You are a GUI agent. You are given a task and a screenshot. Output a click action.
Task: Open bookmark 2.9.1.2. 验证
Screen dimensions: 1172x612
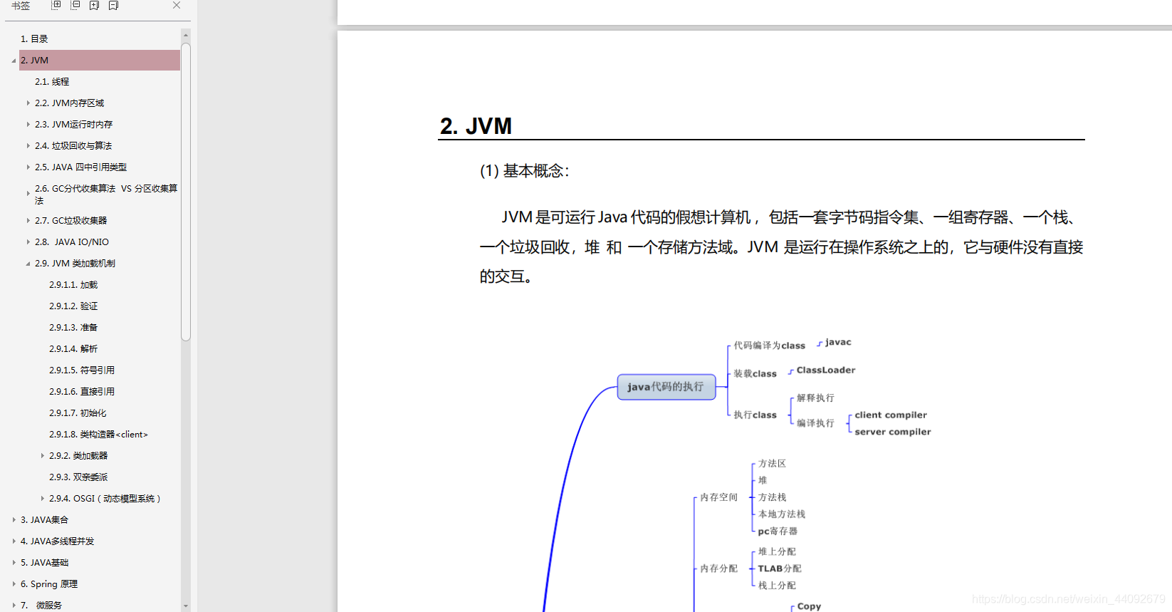point(73,306)
